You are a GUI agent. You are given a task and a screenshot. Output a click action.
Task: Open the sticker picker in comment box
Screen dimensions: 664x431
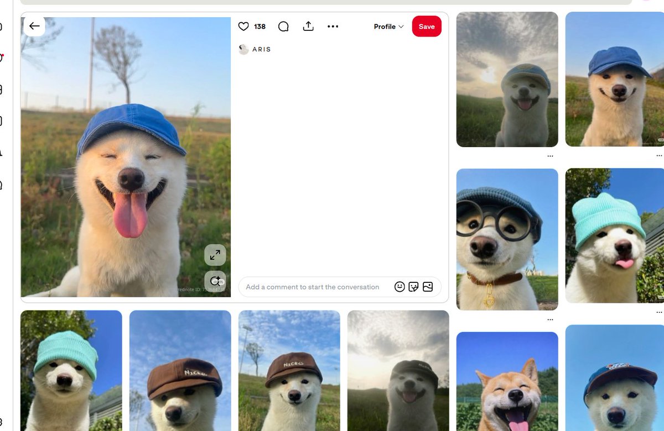tap(413, 287)
